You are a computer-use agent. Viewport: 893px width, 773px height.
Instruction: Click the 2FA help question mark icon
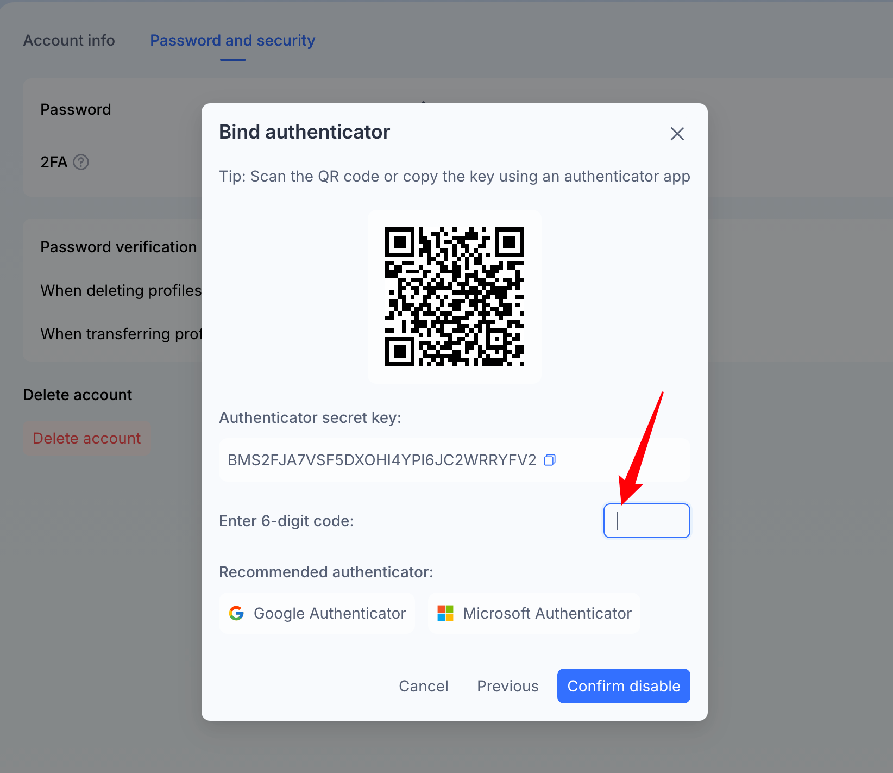pyautogui.click(x=81, y=162)
